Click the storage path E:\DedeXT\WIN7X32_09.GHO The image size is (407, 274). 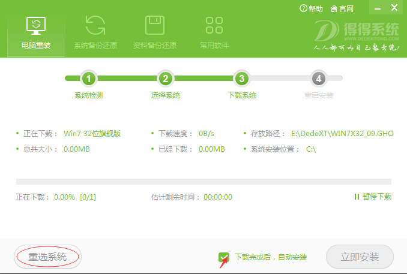(x=342, y=133)
